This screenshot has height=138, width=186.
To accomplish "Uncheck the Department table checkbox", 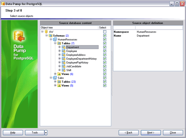I will coord(105,47).
